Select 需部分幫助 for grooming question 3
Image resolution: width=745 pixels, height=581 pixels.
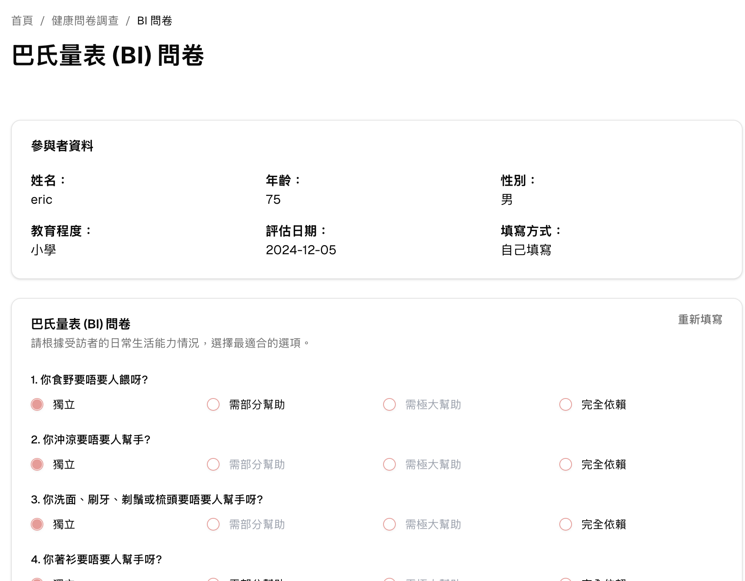(213, 525)
